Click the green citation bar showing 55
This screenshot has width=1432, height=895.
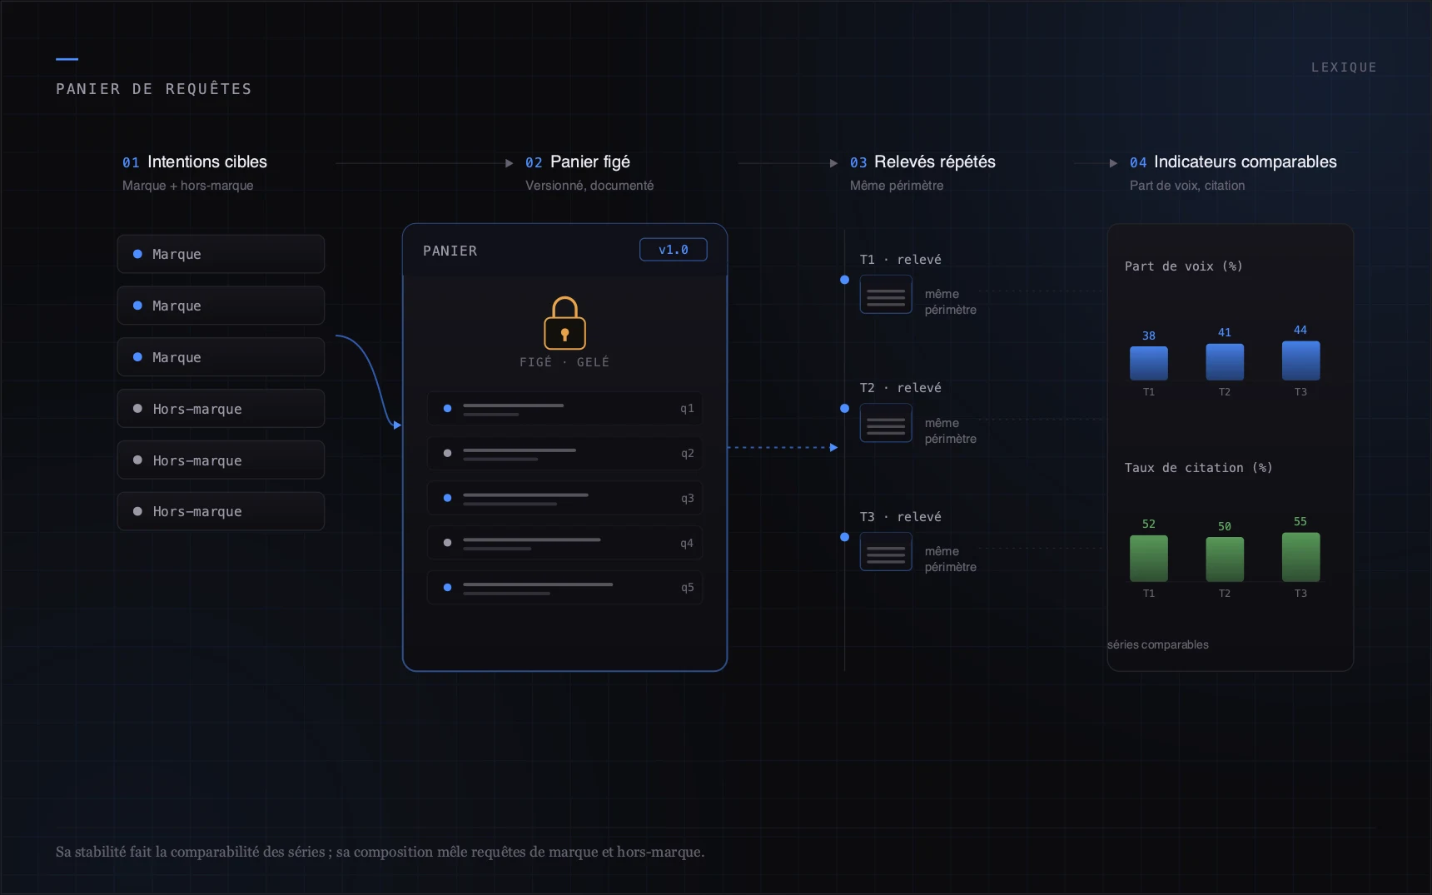click(x=1300, y=557)
